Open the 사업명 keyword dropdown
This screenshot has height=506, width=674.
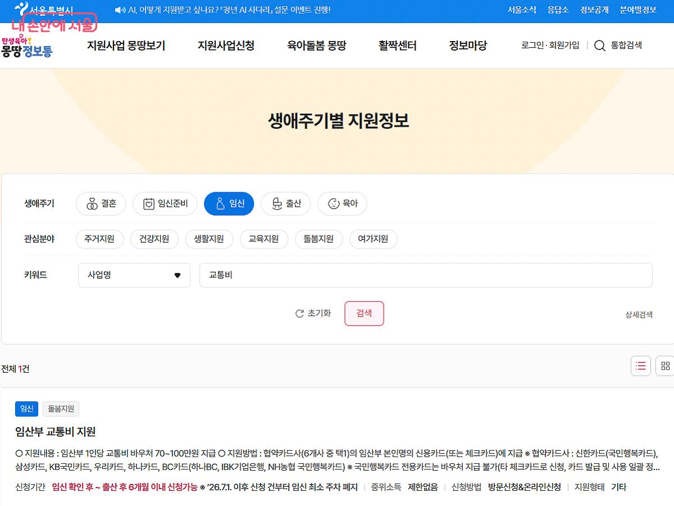pyautogui.click(x=134, y=275)
